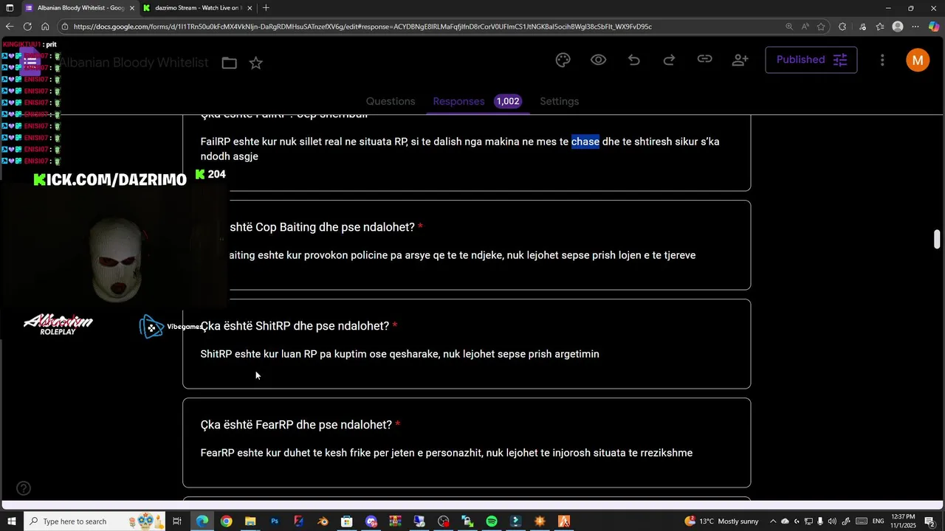The height and width of the screenshot is (531, 945).
Task: Preview the form with the eye icon
Action: tap(599, 60)
